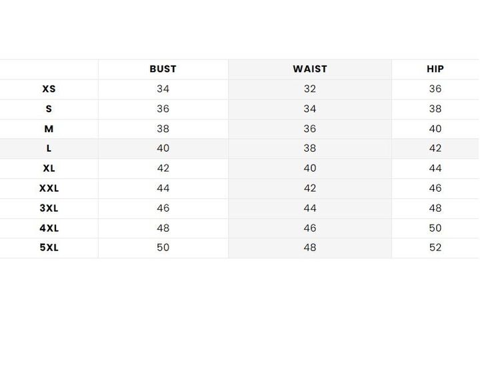480x370 pixels.
Task: Select the S size row label
Action: point(49,109)
